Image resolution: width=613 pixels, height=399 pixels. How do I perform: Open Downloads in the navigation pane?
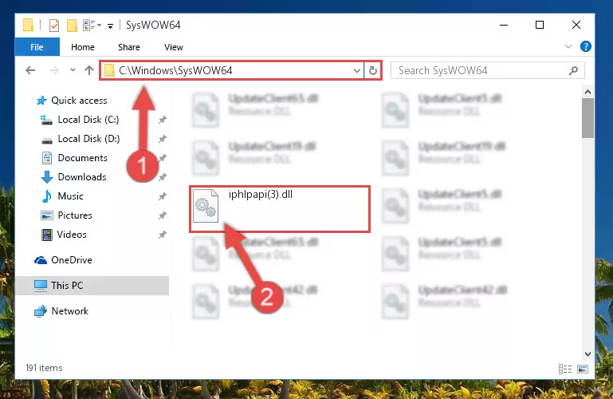point(82,177)
